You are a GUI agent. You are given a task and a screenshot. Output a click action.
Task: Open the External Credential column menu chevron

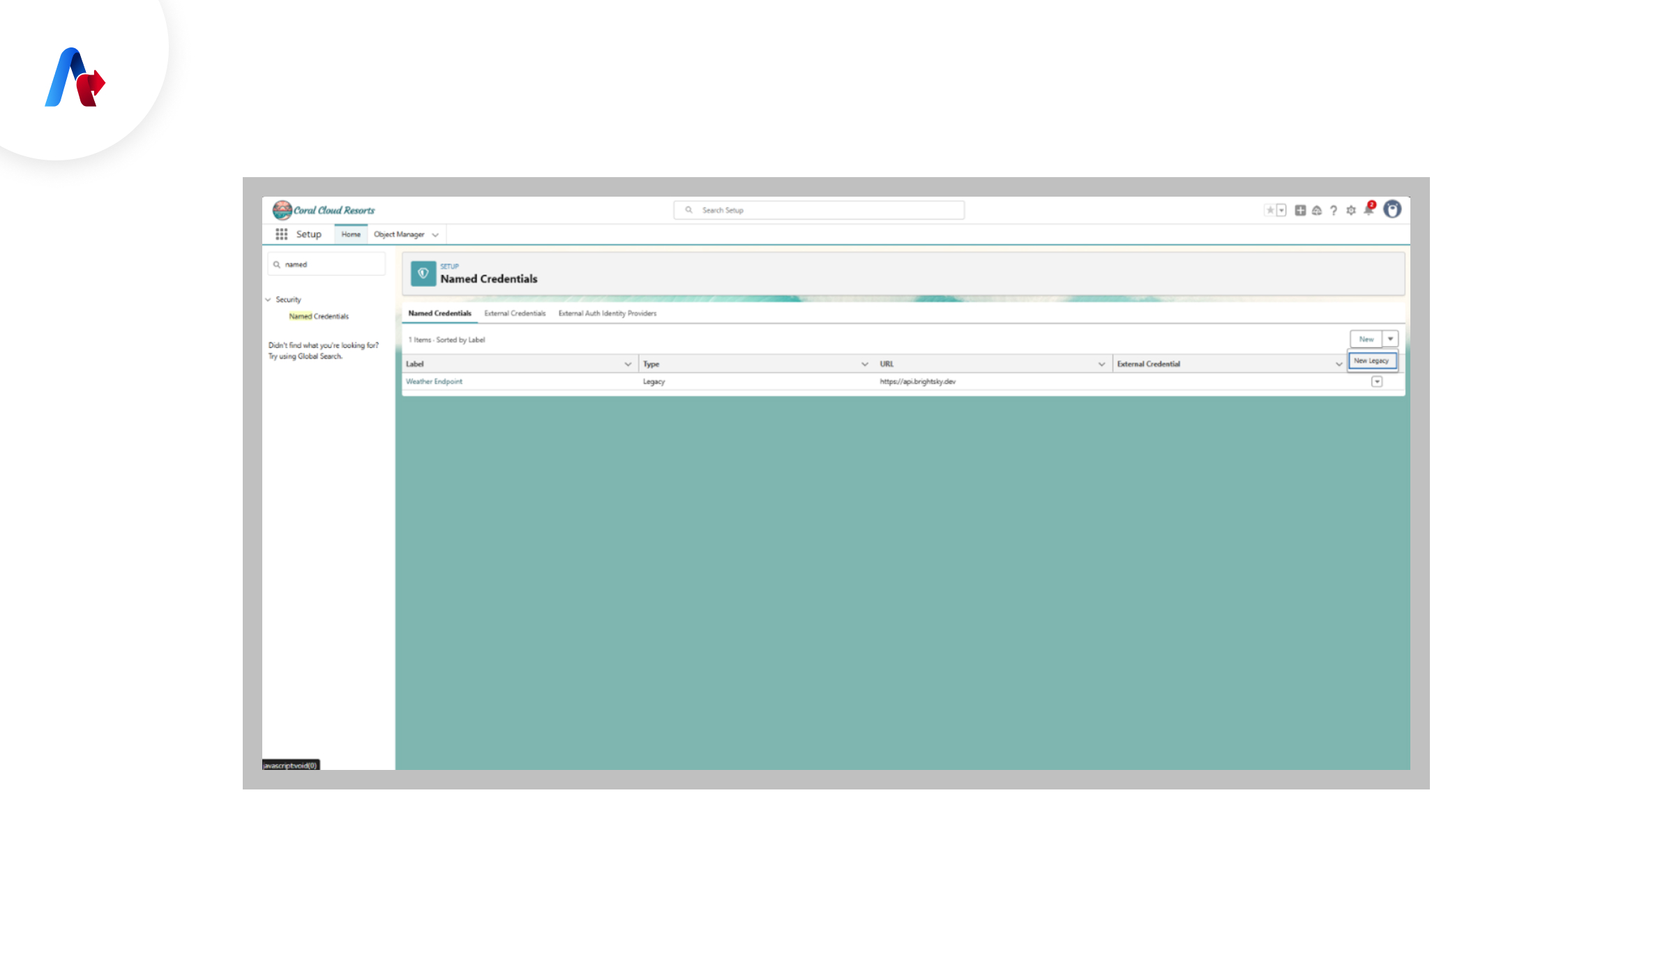click(1339, 364)
